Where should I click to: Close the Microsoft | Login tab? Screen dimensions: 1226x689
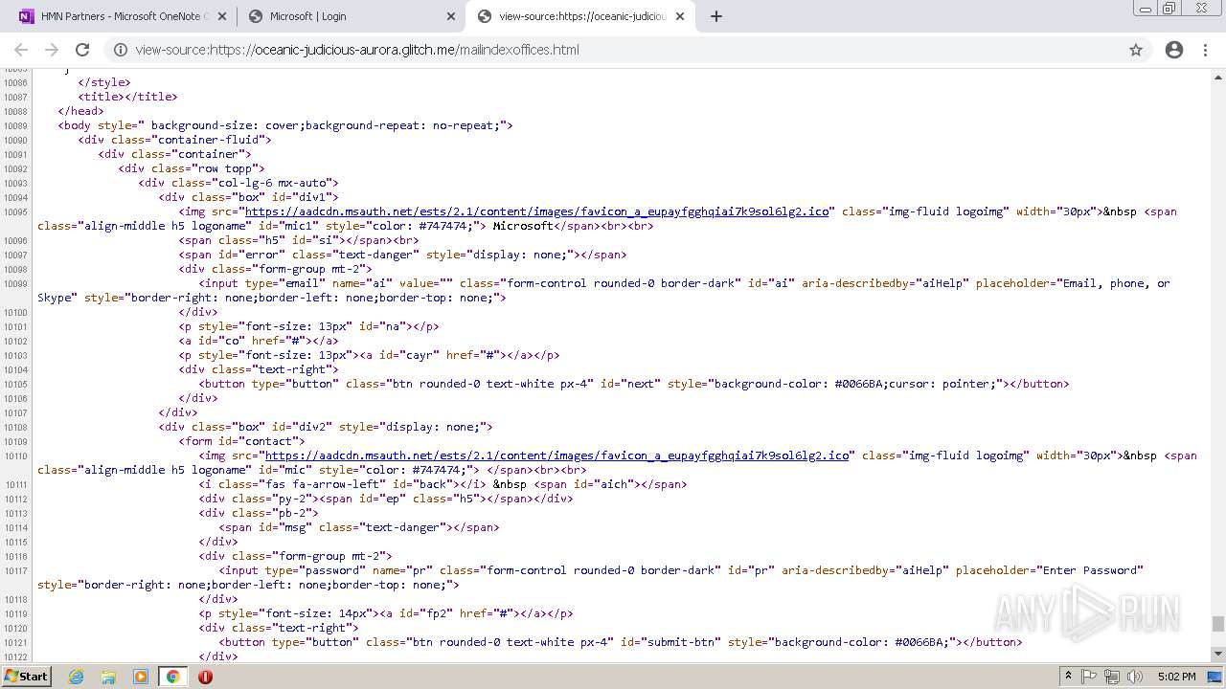451,16
